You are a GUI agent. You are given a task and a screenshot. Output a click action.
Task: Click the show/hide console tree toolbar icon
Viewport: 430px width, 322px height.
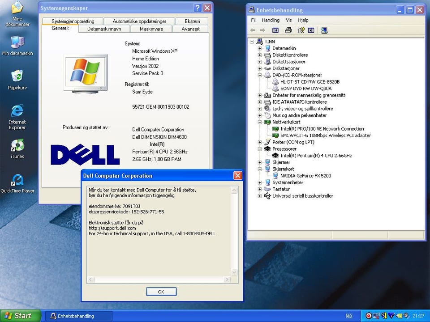pyautogui.click(x=275, y=30)
